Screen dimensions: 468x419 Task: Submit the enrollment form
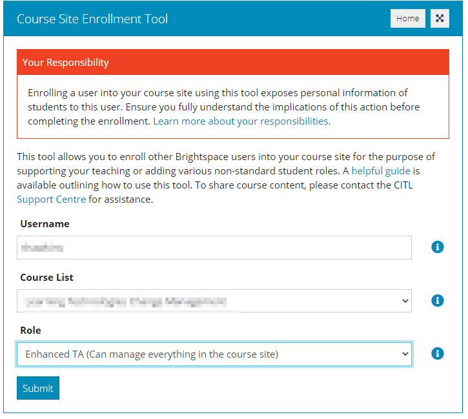click(38, 388)
